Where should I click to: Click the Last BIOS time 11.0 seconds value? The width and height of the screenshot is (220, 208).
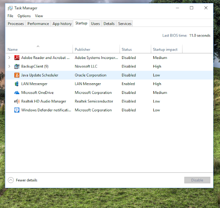coord(200,36)
